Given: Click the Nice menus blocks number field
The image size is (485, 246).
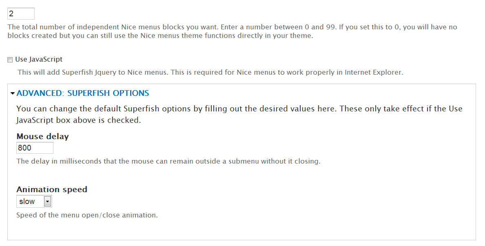Looking at the screenshot, I should 21,13.
